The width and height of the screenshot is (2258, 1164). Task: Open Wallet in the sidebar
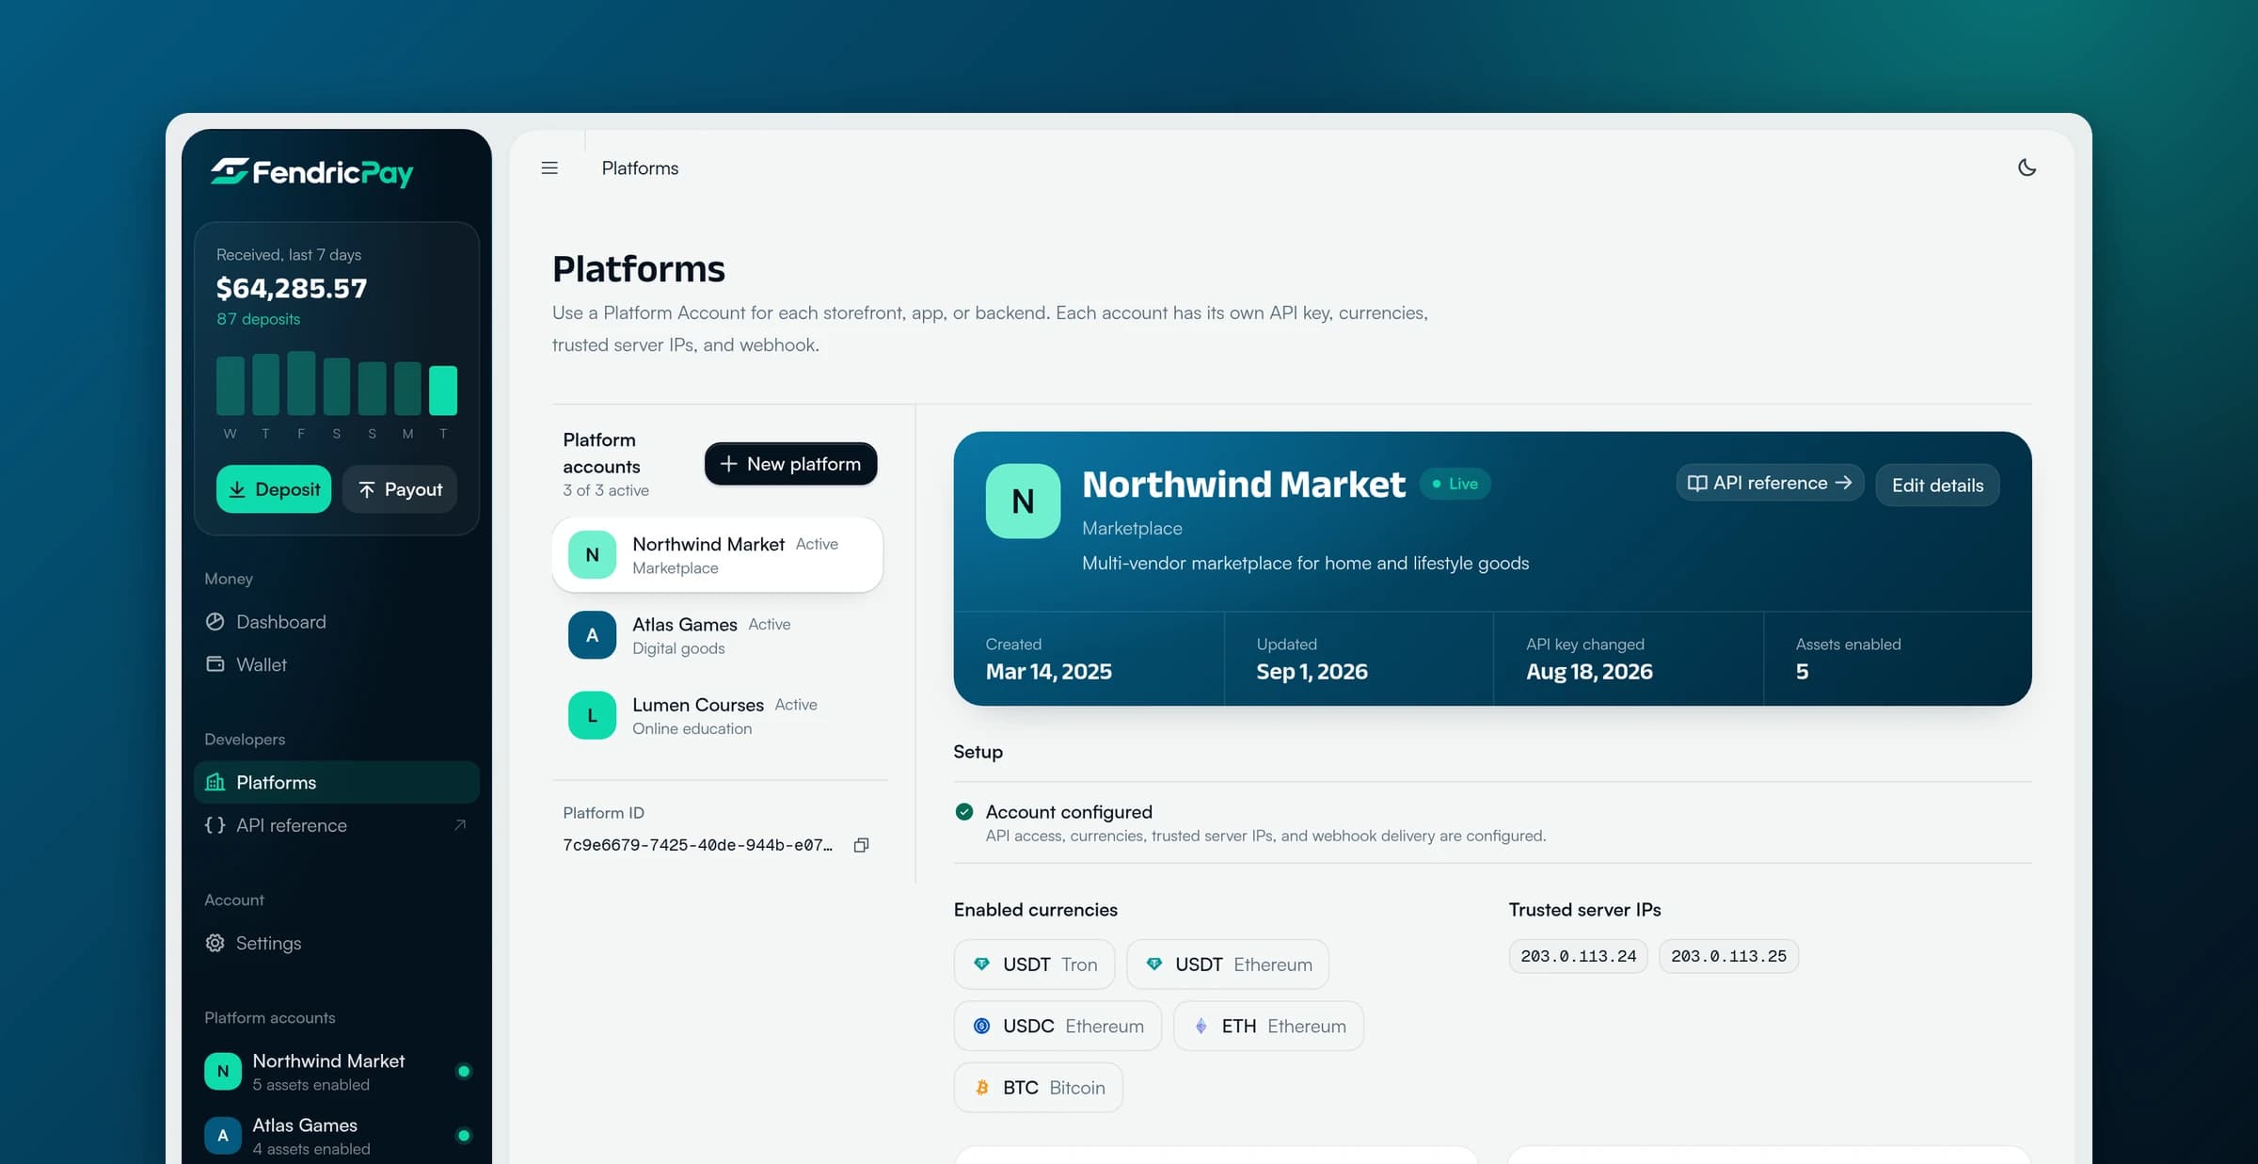(337, 664)
